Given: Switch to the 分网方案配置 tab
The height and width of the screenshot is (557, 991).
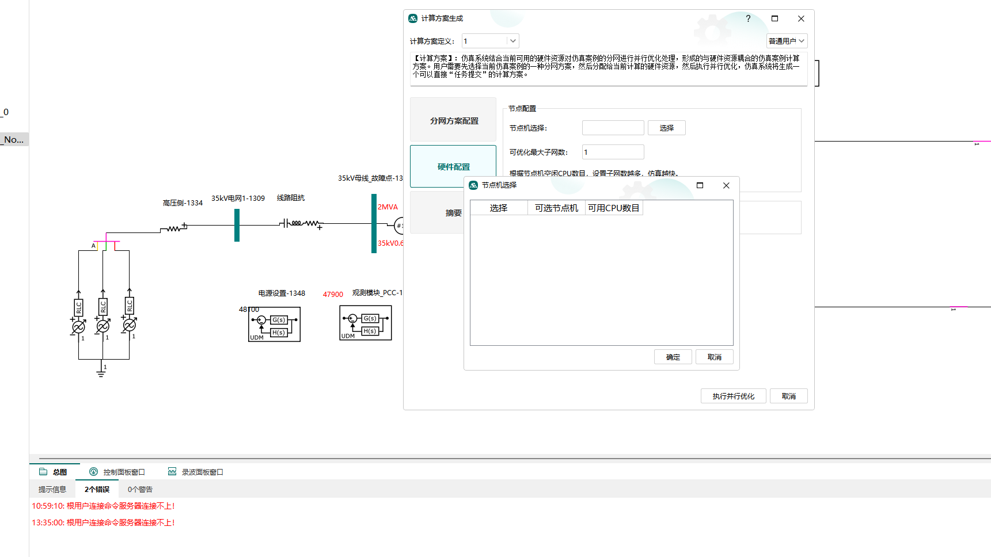Looking at the screenshot, I should pyautogui.click(x=453, y=120).
